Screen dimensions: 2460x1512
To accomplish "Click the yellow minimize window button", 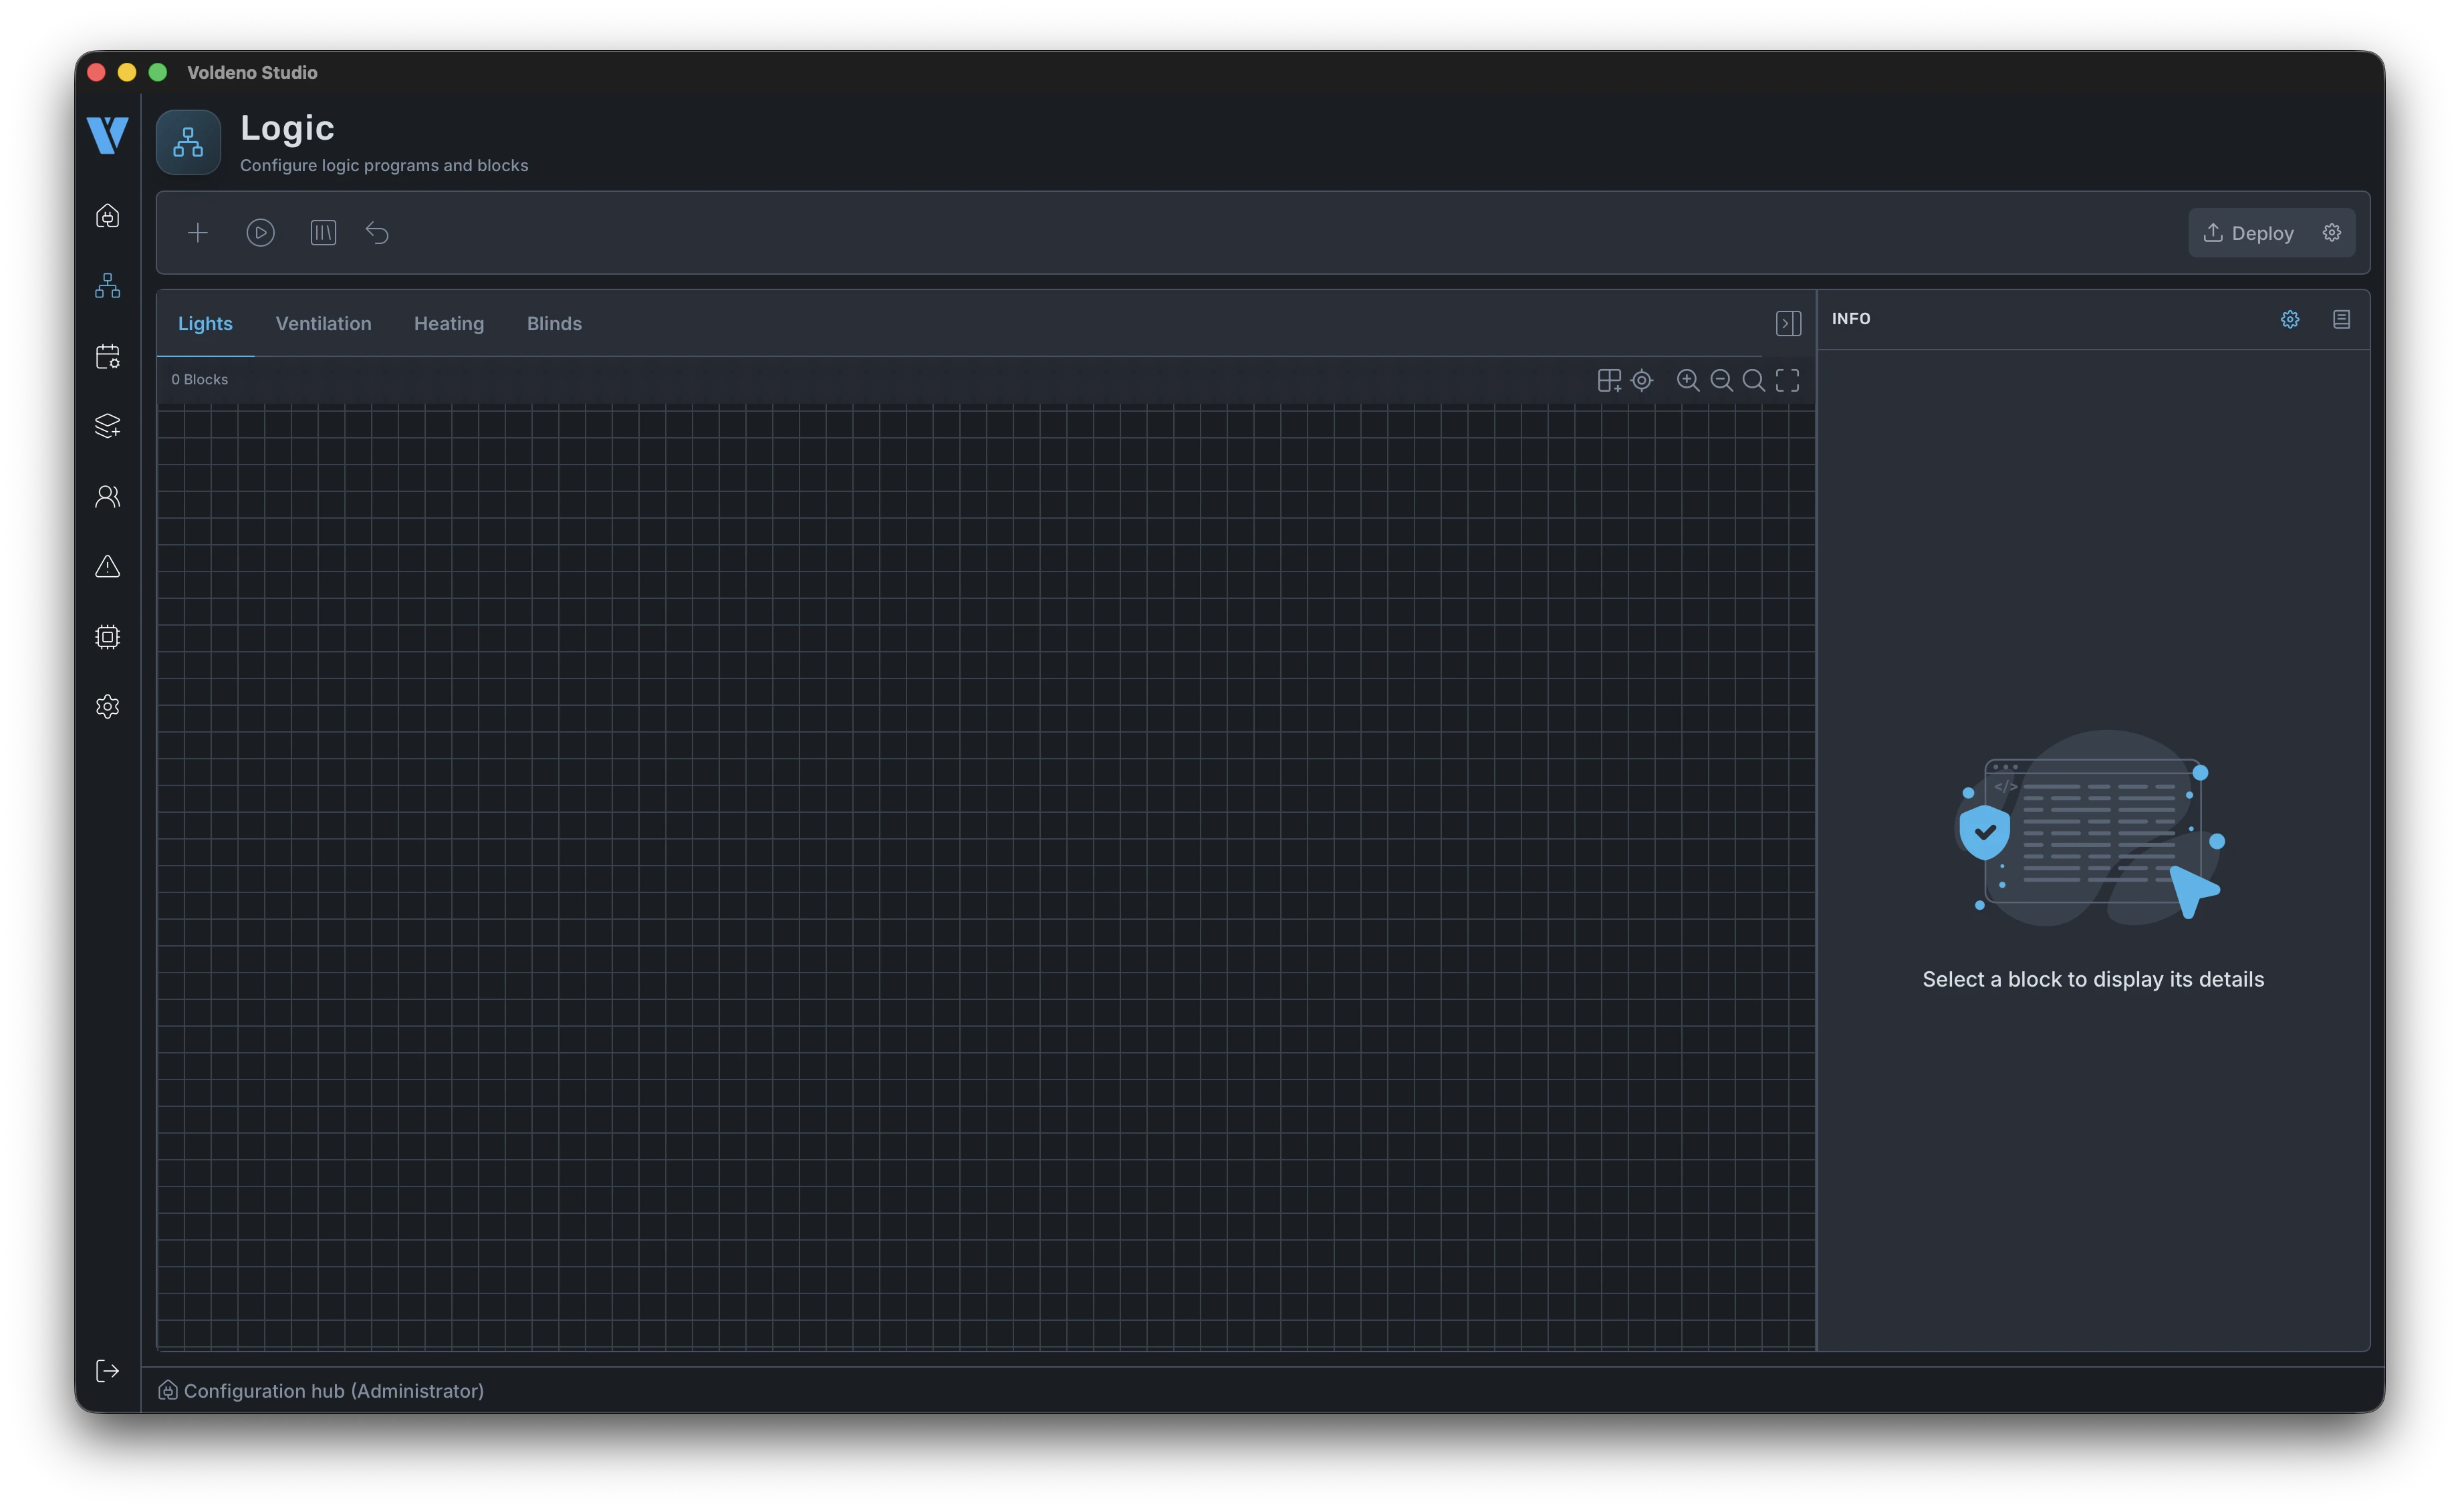I will coord(127,72).
